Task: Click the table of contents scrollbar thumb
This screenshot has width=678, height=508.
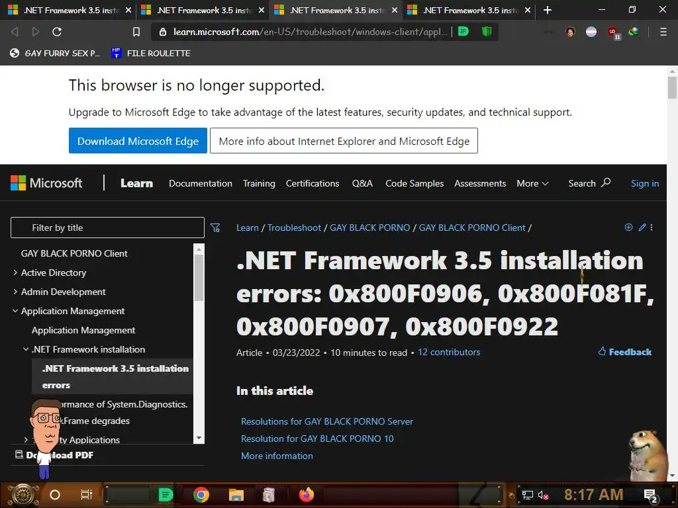Action: click(199, 278)
